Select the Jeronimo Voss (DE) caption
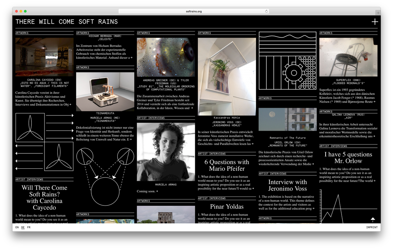Screen dimensions: 393x249 coord(227,124)
